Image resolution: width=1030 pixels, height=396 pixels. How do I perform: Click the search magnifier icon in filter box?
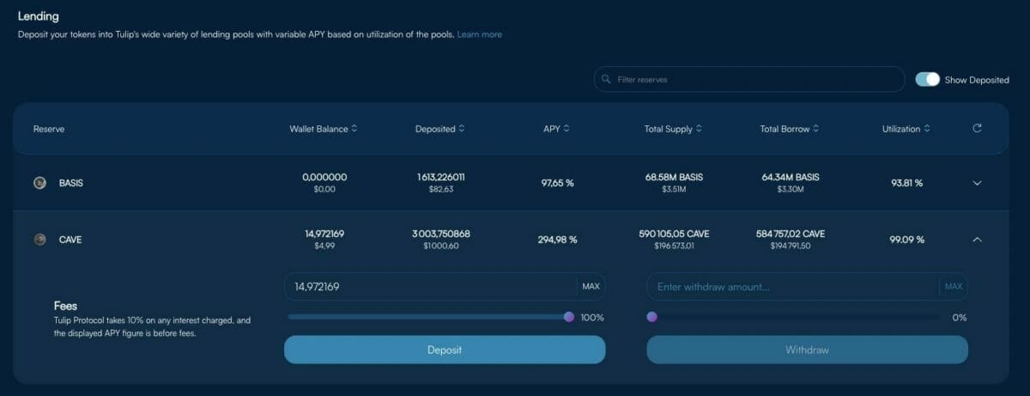607,80
